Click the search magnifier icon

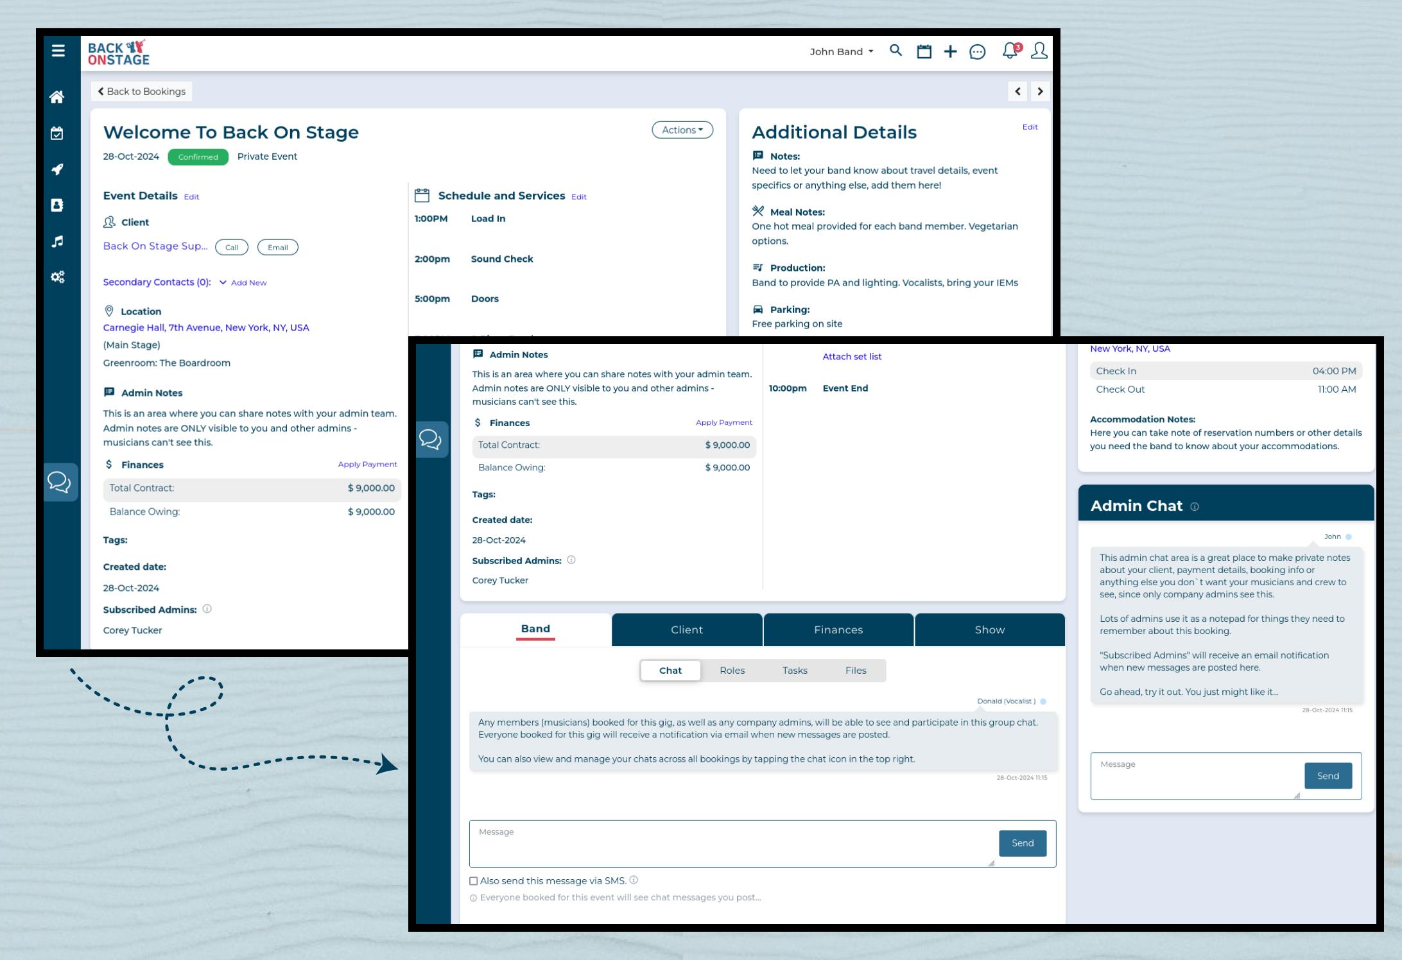pyautogui.click(x=896, y=51)
